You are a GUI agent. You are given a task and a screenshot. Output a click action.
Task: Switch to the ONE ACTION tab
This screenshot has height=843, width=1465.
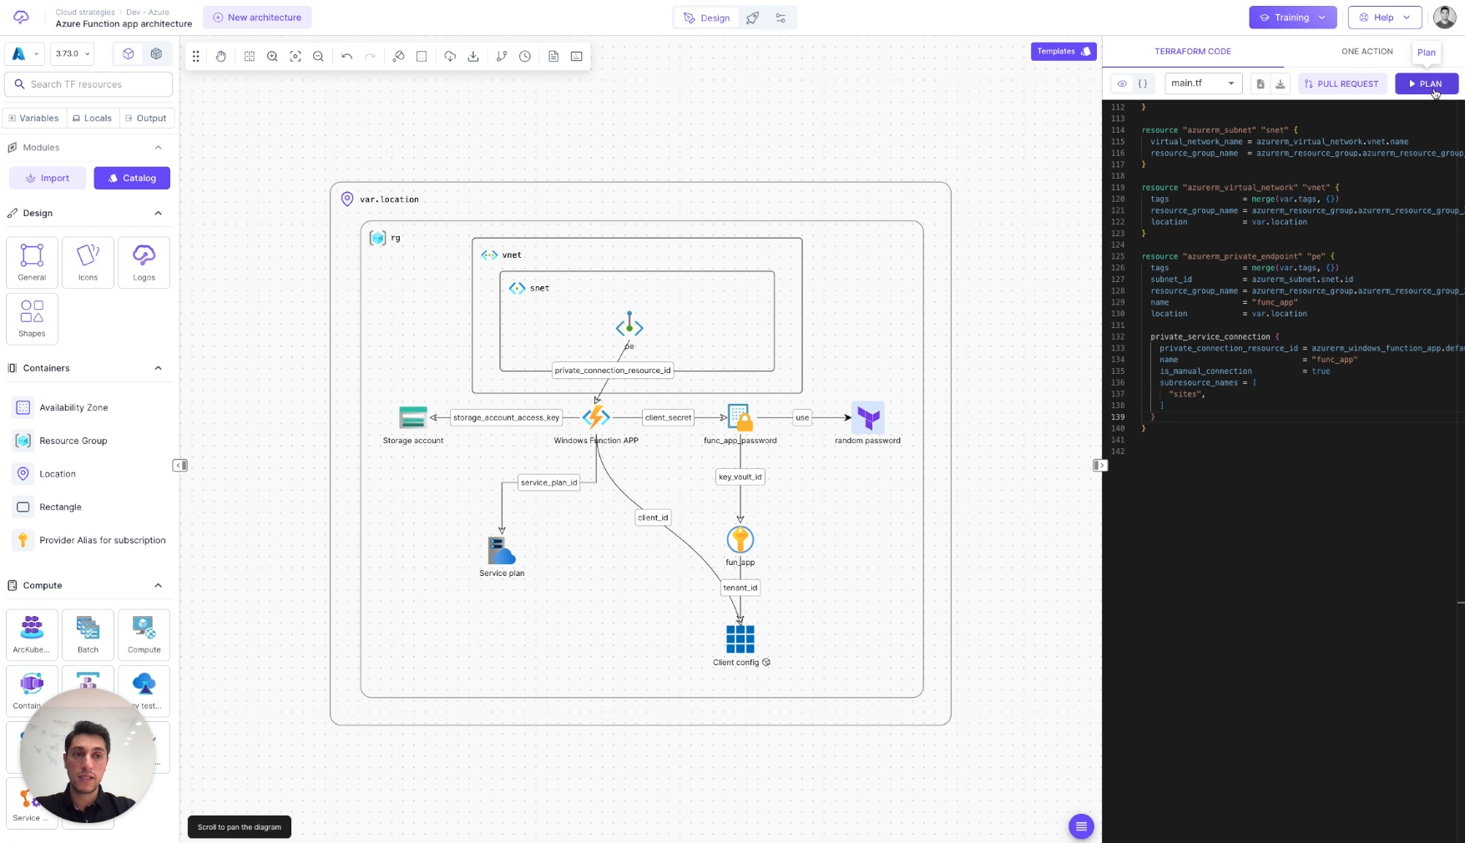(x=1366, y=51)
